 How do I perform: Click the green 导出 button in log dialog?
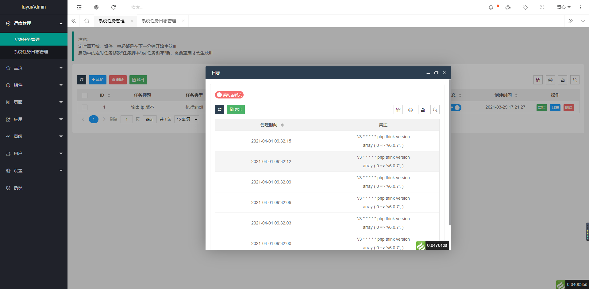(236, 109)
